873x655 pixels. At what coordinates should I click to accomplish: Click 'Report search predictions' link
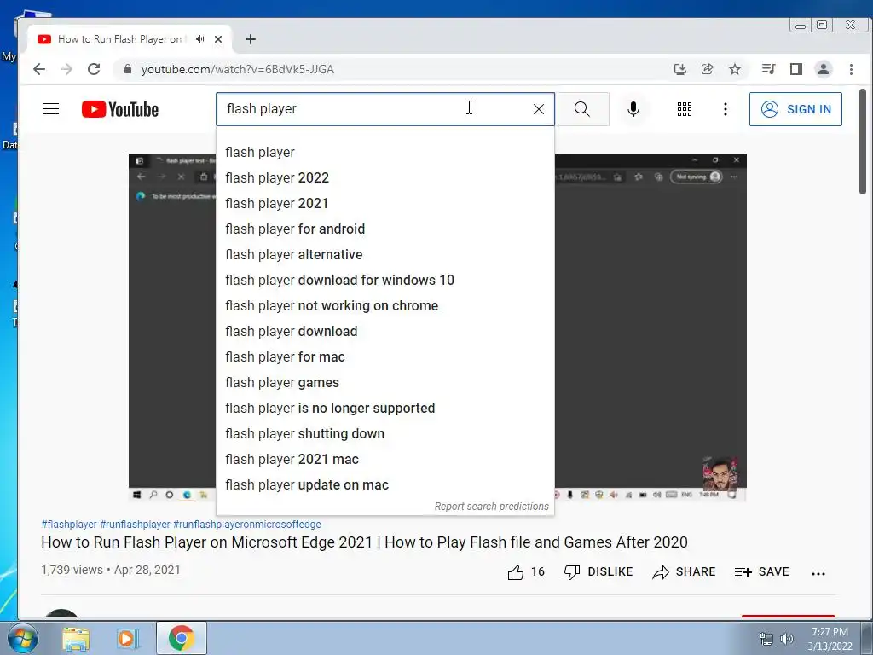coord(492,507)
